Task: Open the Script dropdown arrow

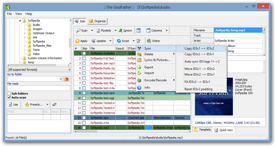Action: (x=134, y=41)
